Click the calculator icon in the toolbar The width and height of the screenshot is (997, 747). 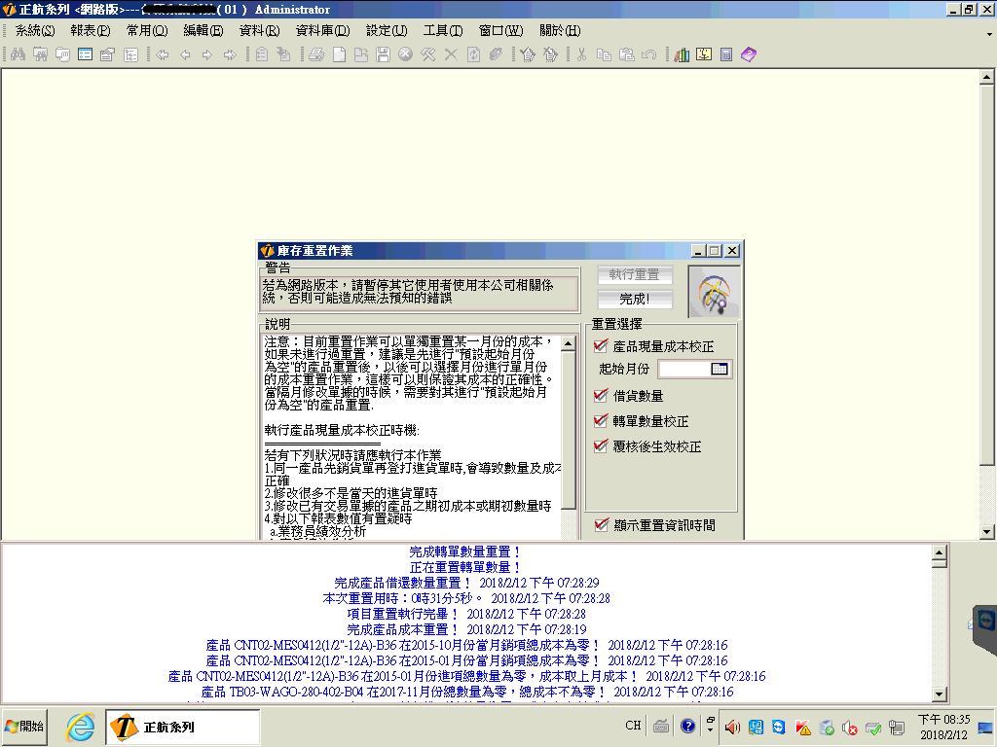pyautogui.click(x=726, y=54)
